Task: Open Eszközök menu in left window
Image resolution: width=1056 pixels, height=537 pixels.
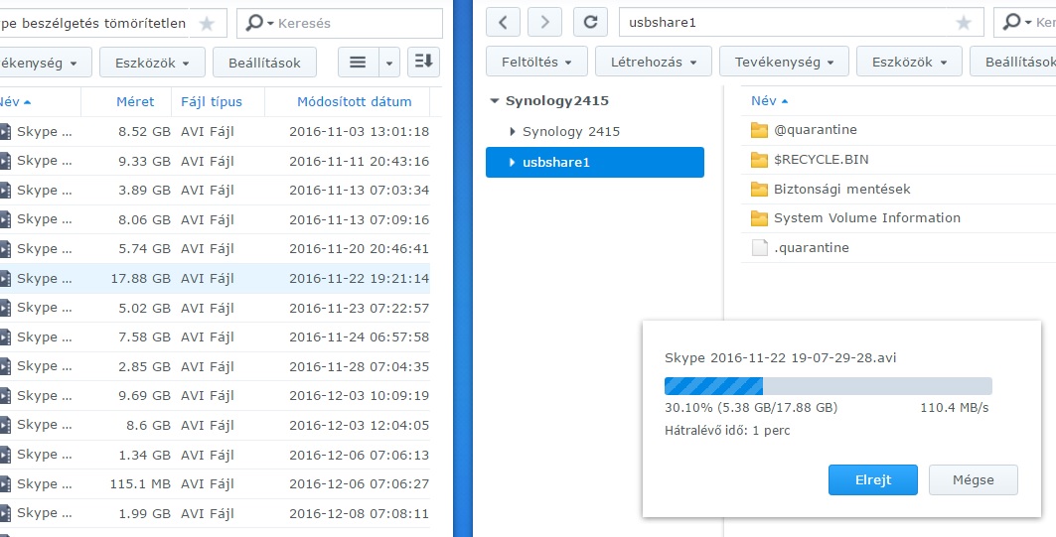Action: [152, 63]
